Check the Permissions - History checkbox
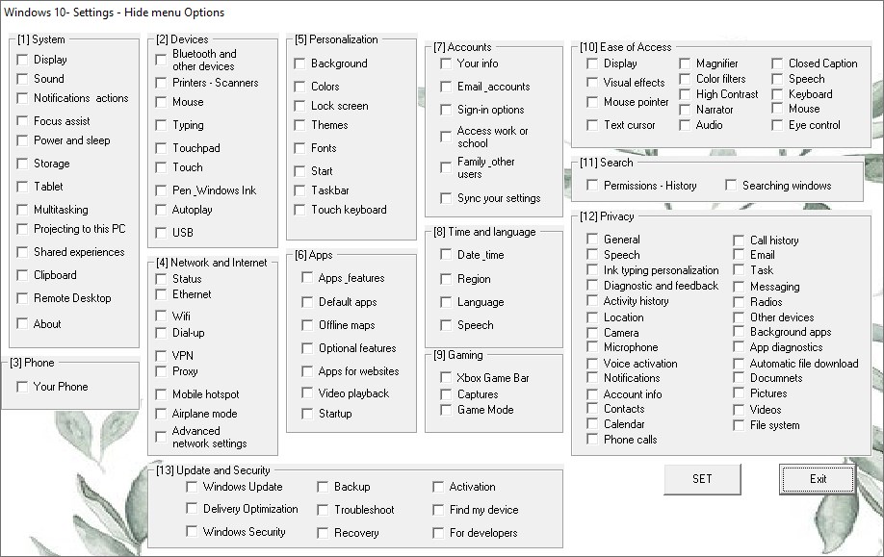The image size is (884, 557). pyautogui.click(x=592, y=185)
